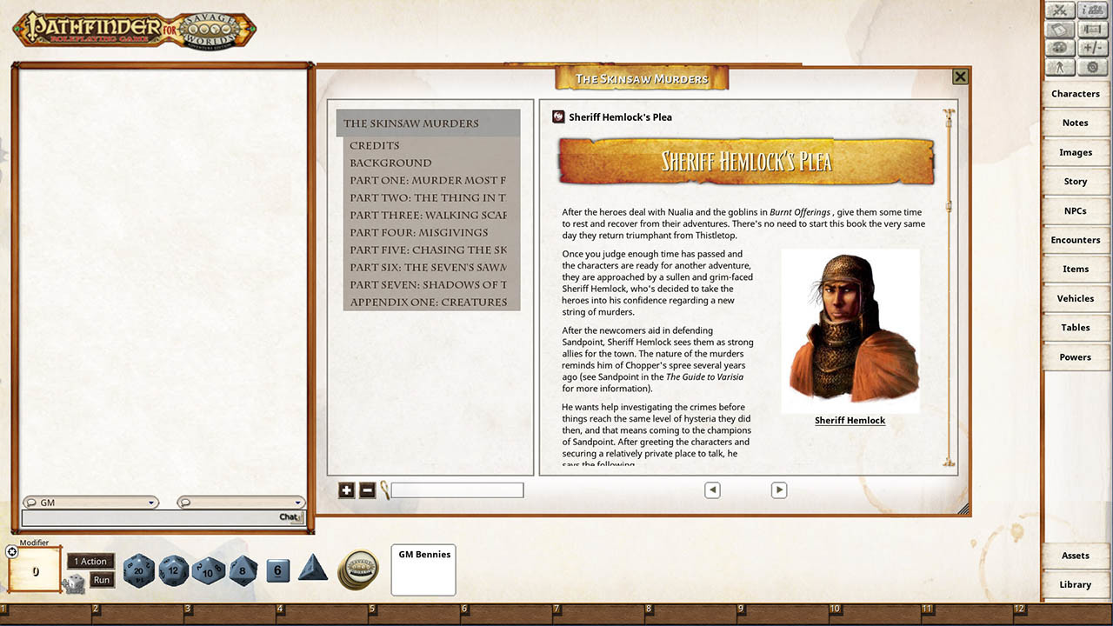The width and height of the screenshot is (1113, 626).
Task: Click the story record icon beside Sheriff Hemlock's Plea
Action: (559, 117)
